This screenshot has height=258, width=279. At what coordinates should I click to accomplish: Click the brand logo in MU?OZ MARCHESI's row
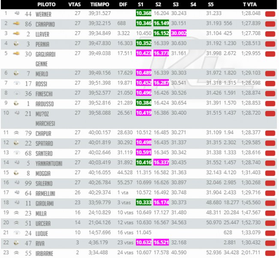coord(17,113)
